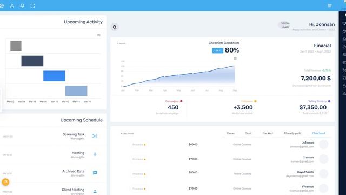Open the user profile icon in top bar
This screenshot has width=346, height=195.
12,6
